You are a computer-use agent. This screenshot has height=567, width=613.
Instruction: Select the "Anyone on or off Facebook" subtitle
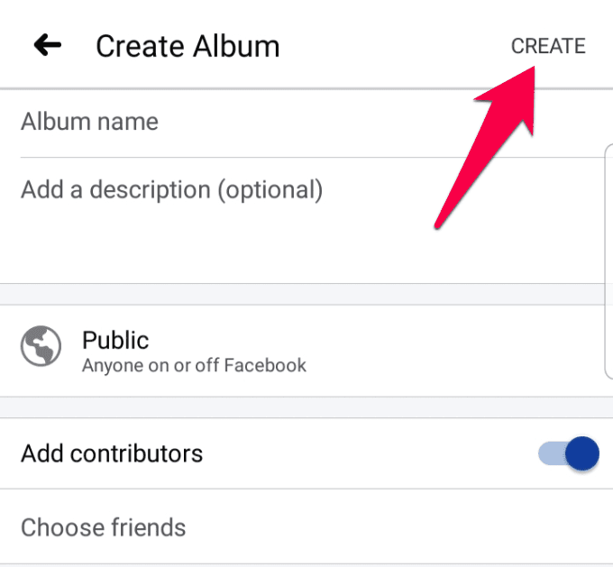point(194,366)
